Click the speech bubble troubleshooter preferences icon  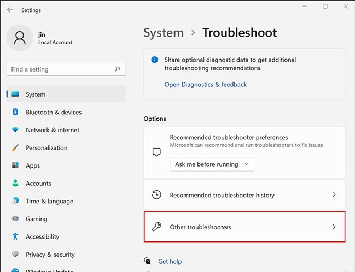tap(156, 152)
